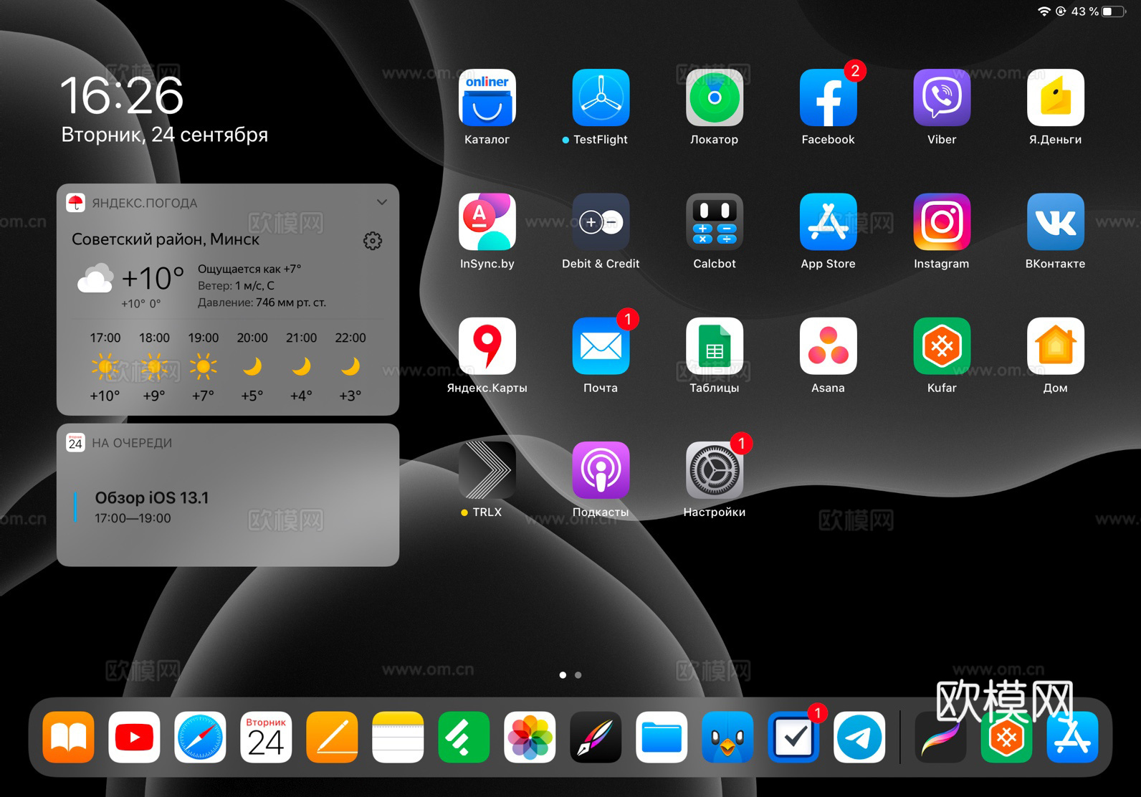The width and height of the screenshot is (1141, 797).
Task: Open the TRLX app
Action: [487, 470]
